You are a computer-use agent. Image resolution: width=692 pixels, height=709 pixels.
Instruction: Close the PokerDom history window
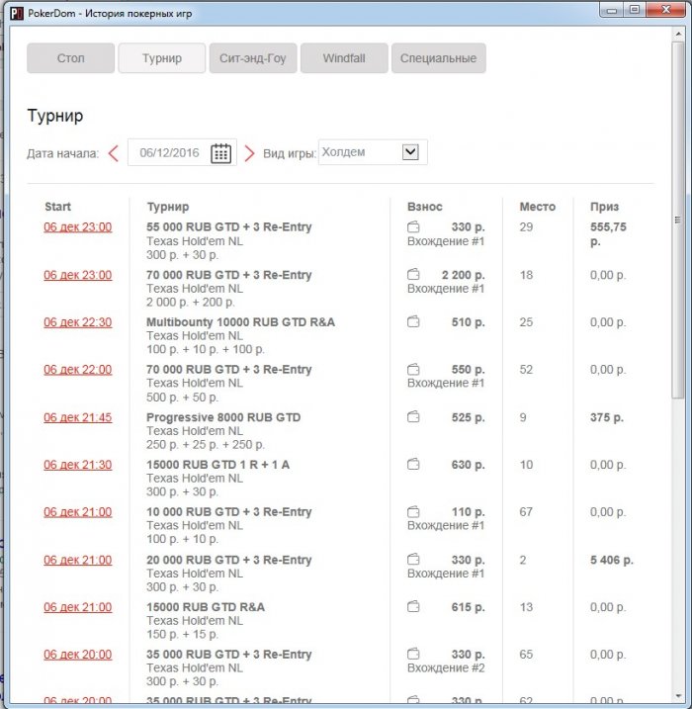[665, 10]
